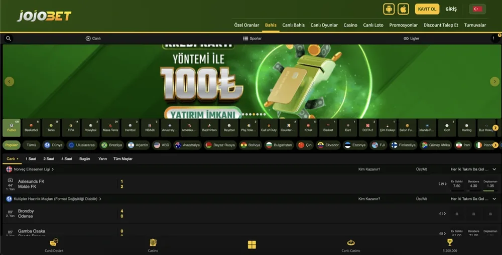Image resolution: width=502 pixels, height=255 pixels.
Task: Open Canlı Casino from the bottom bar
Action: click(351, 245)
